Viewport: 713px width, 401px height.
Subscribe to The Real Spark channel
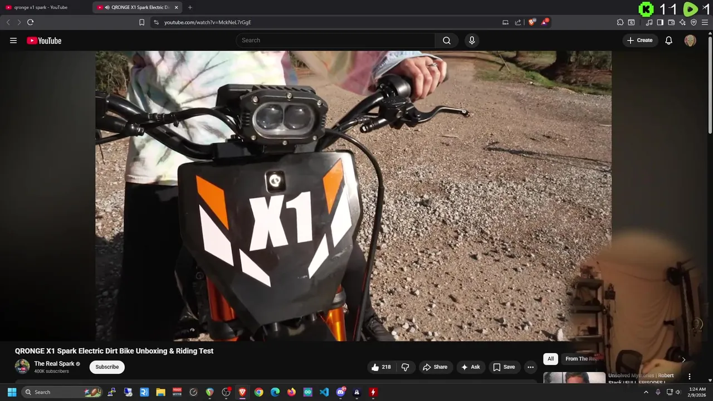tap(107, 367)
